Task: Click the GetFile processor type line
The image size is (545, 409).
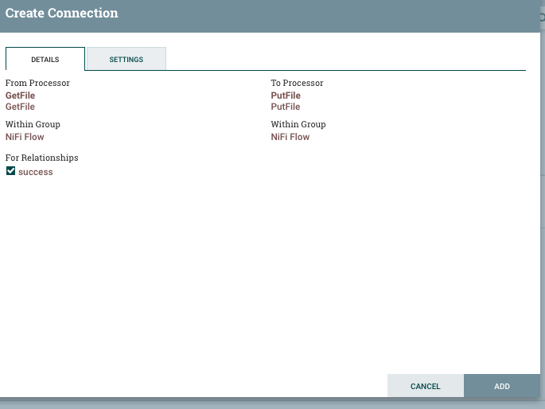Action: 21,107
